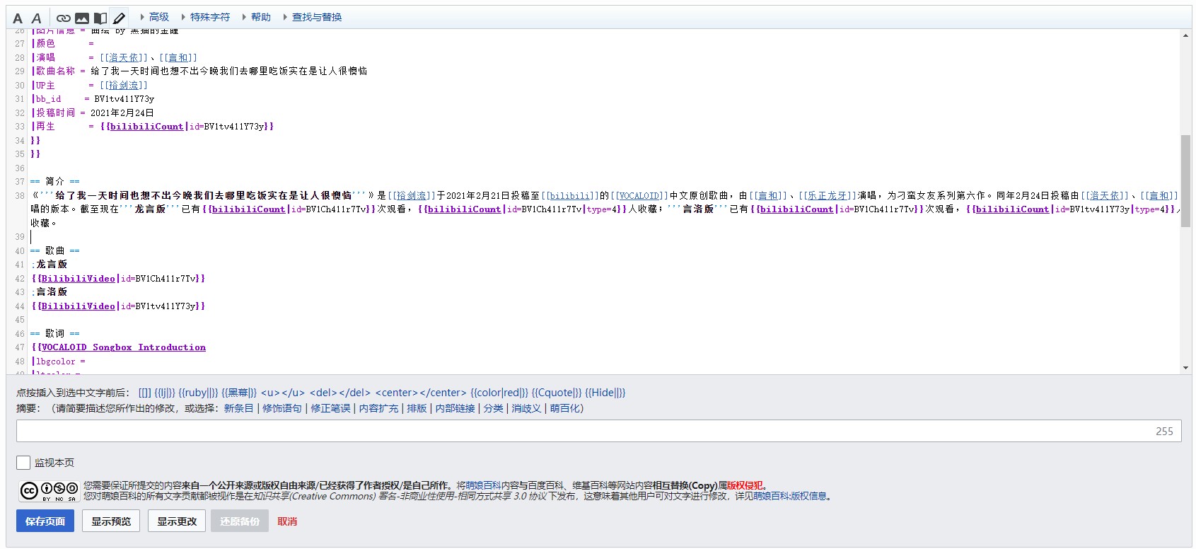
Task: Choose the 新条目 summary preset
Action: pyautogui.click(x=238, y=408)
